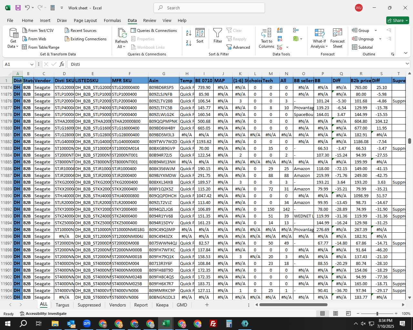This screenshot has height=330, width=413.
Task: Click the zoom slider handle
Action: pos(377,314)
